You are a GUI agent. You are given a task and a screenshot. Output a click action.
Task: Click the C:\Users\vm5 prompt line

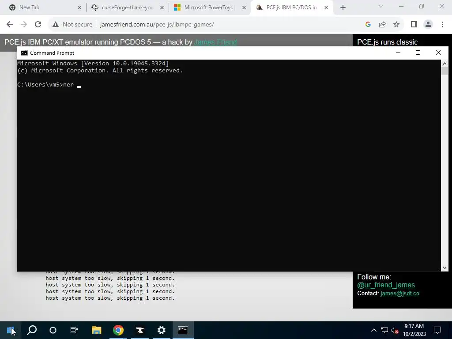click(x=49, y=85)
